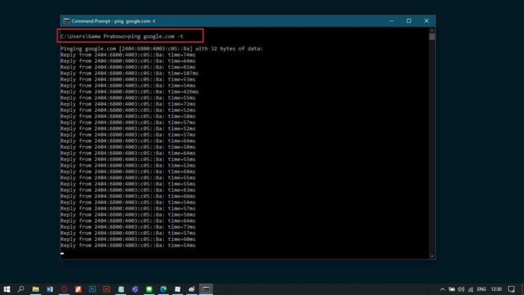The width and height of the screenshot is (524, 295).
Task: Open Microsoft Teams from the taskbar
Action: pos(135,289)
